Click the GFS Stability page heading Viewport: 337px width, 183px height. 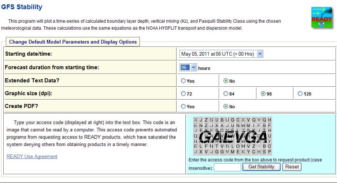(22, 7)
